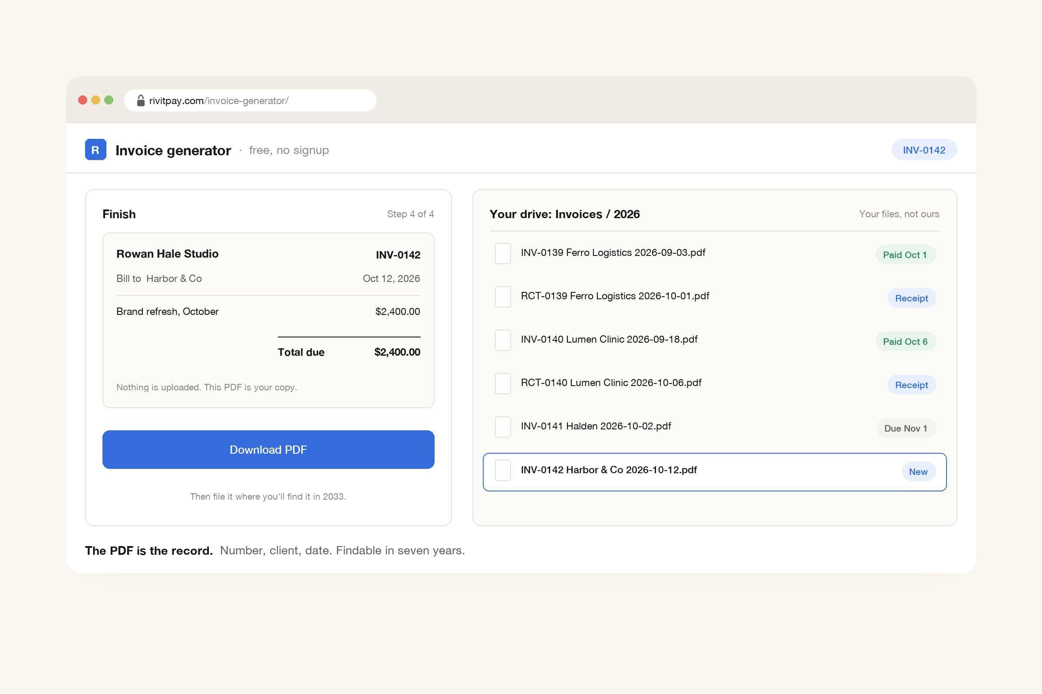The height and width of the screenshot is (694, 1042).
Task: Click the blue R logo icon
Action: pos(95,150)
